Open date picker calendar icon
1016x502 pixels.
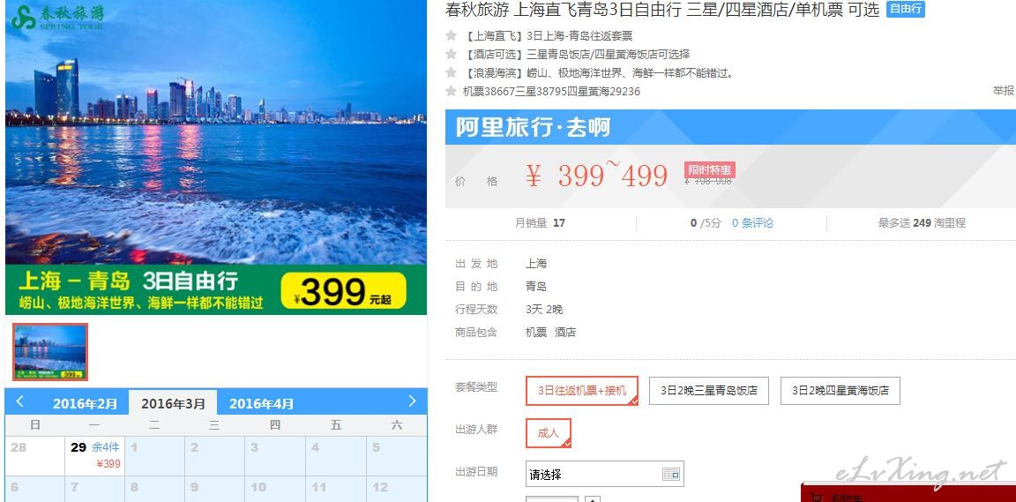click(670, 474)
